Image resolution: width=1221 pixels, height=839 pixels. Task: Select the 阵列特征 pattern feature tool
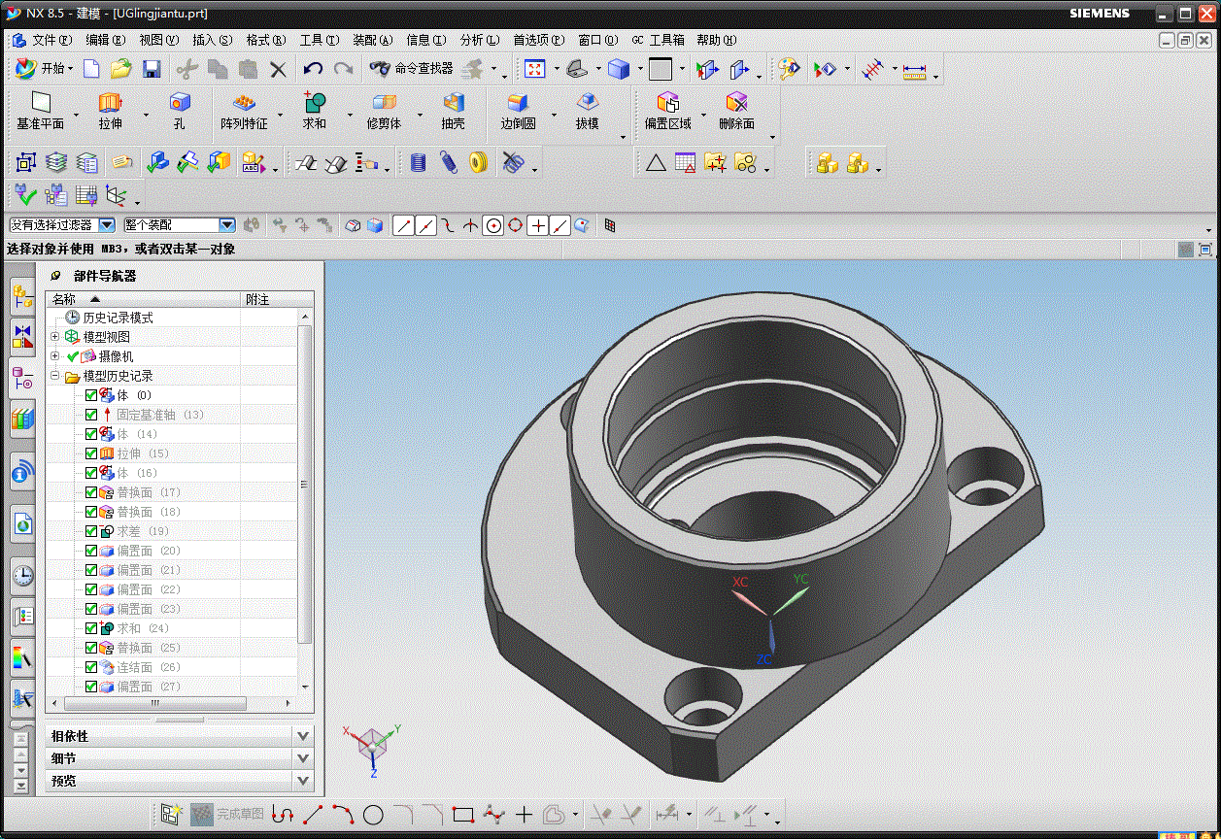point(244,112)
